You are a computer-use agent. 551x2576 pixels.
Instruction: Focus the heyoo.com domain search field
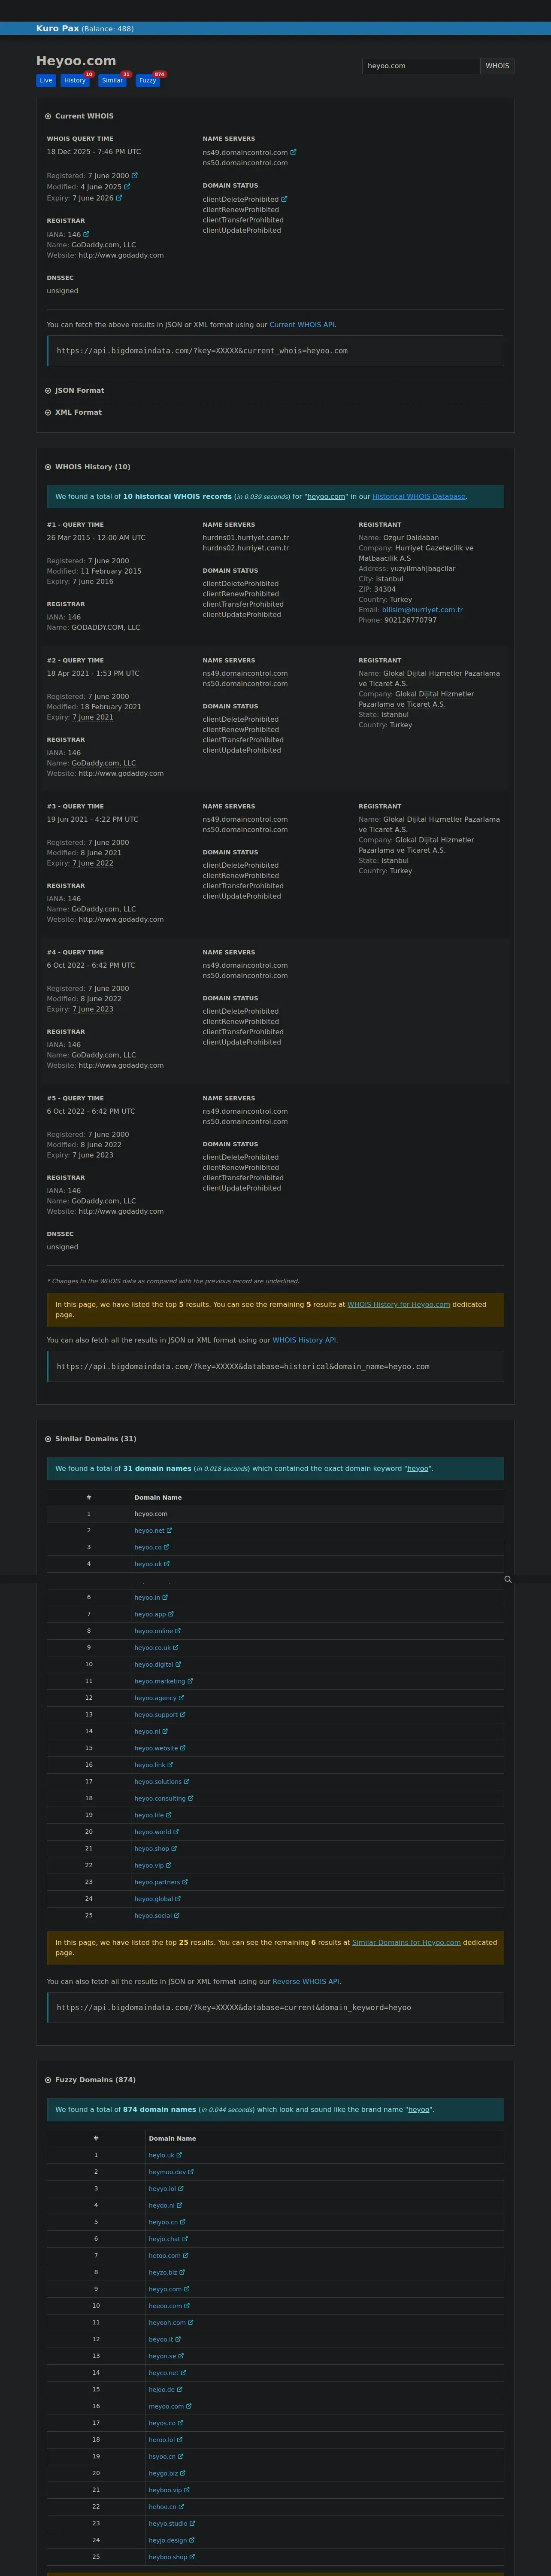(421, 66)
